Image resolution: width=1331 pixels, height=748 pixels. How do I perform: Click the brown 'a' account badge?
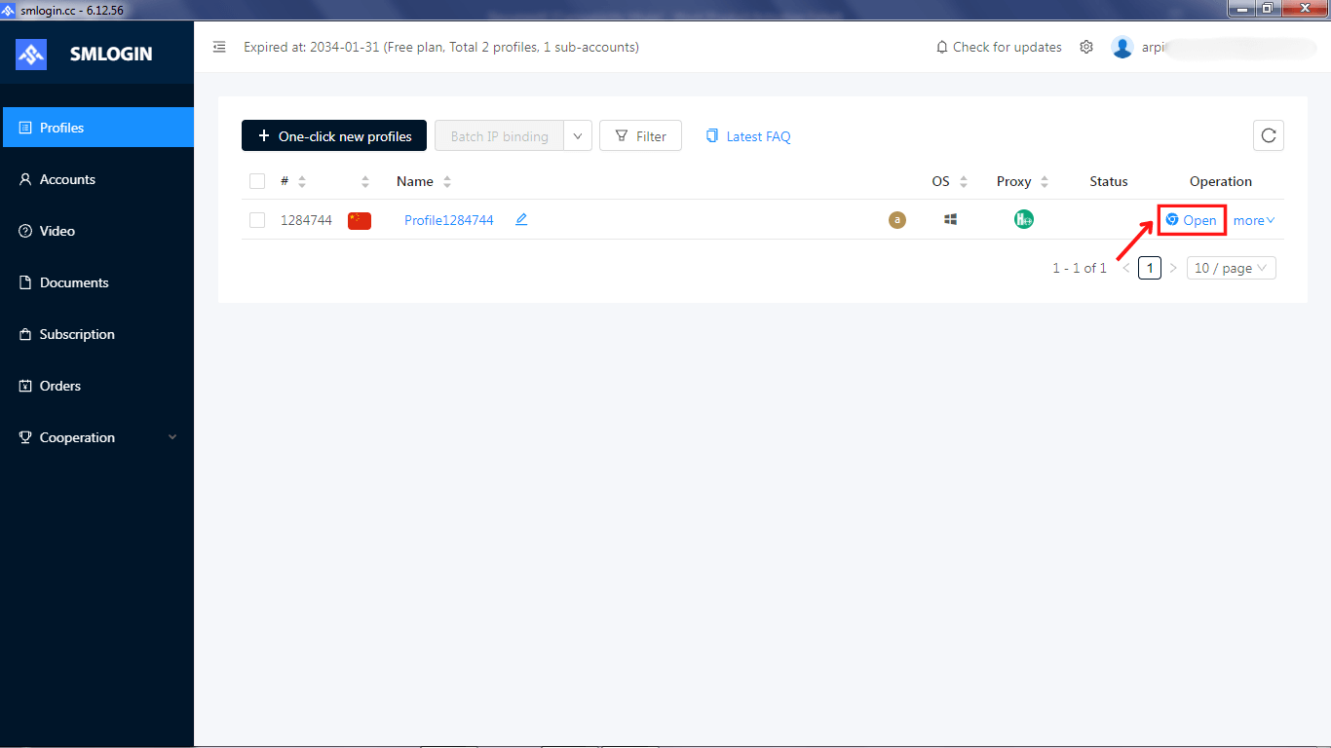tap(896, 220)
